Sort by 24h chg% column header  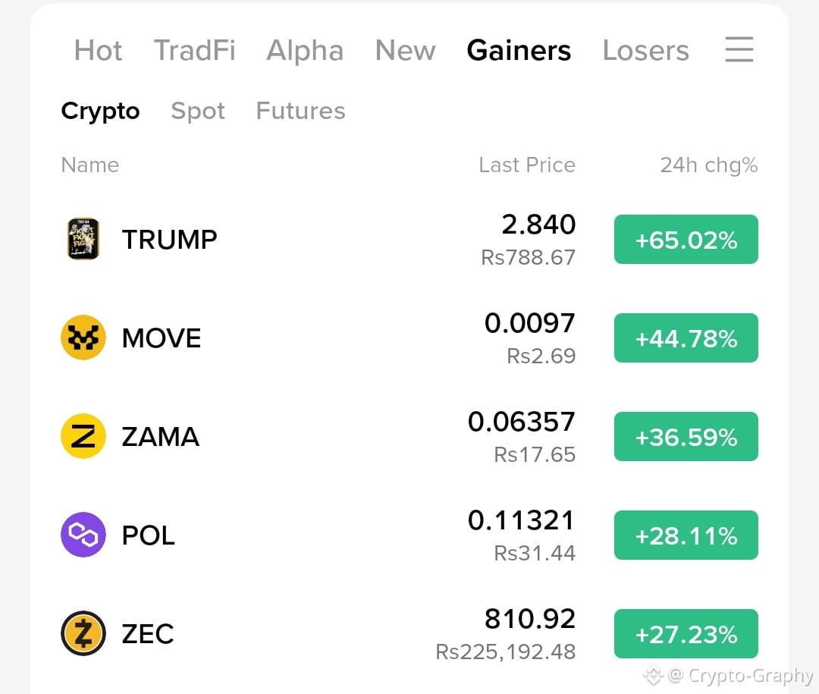[x=709, y=165]
